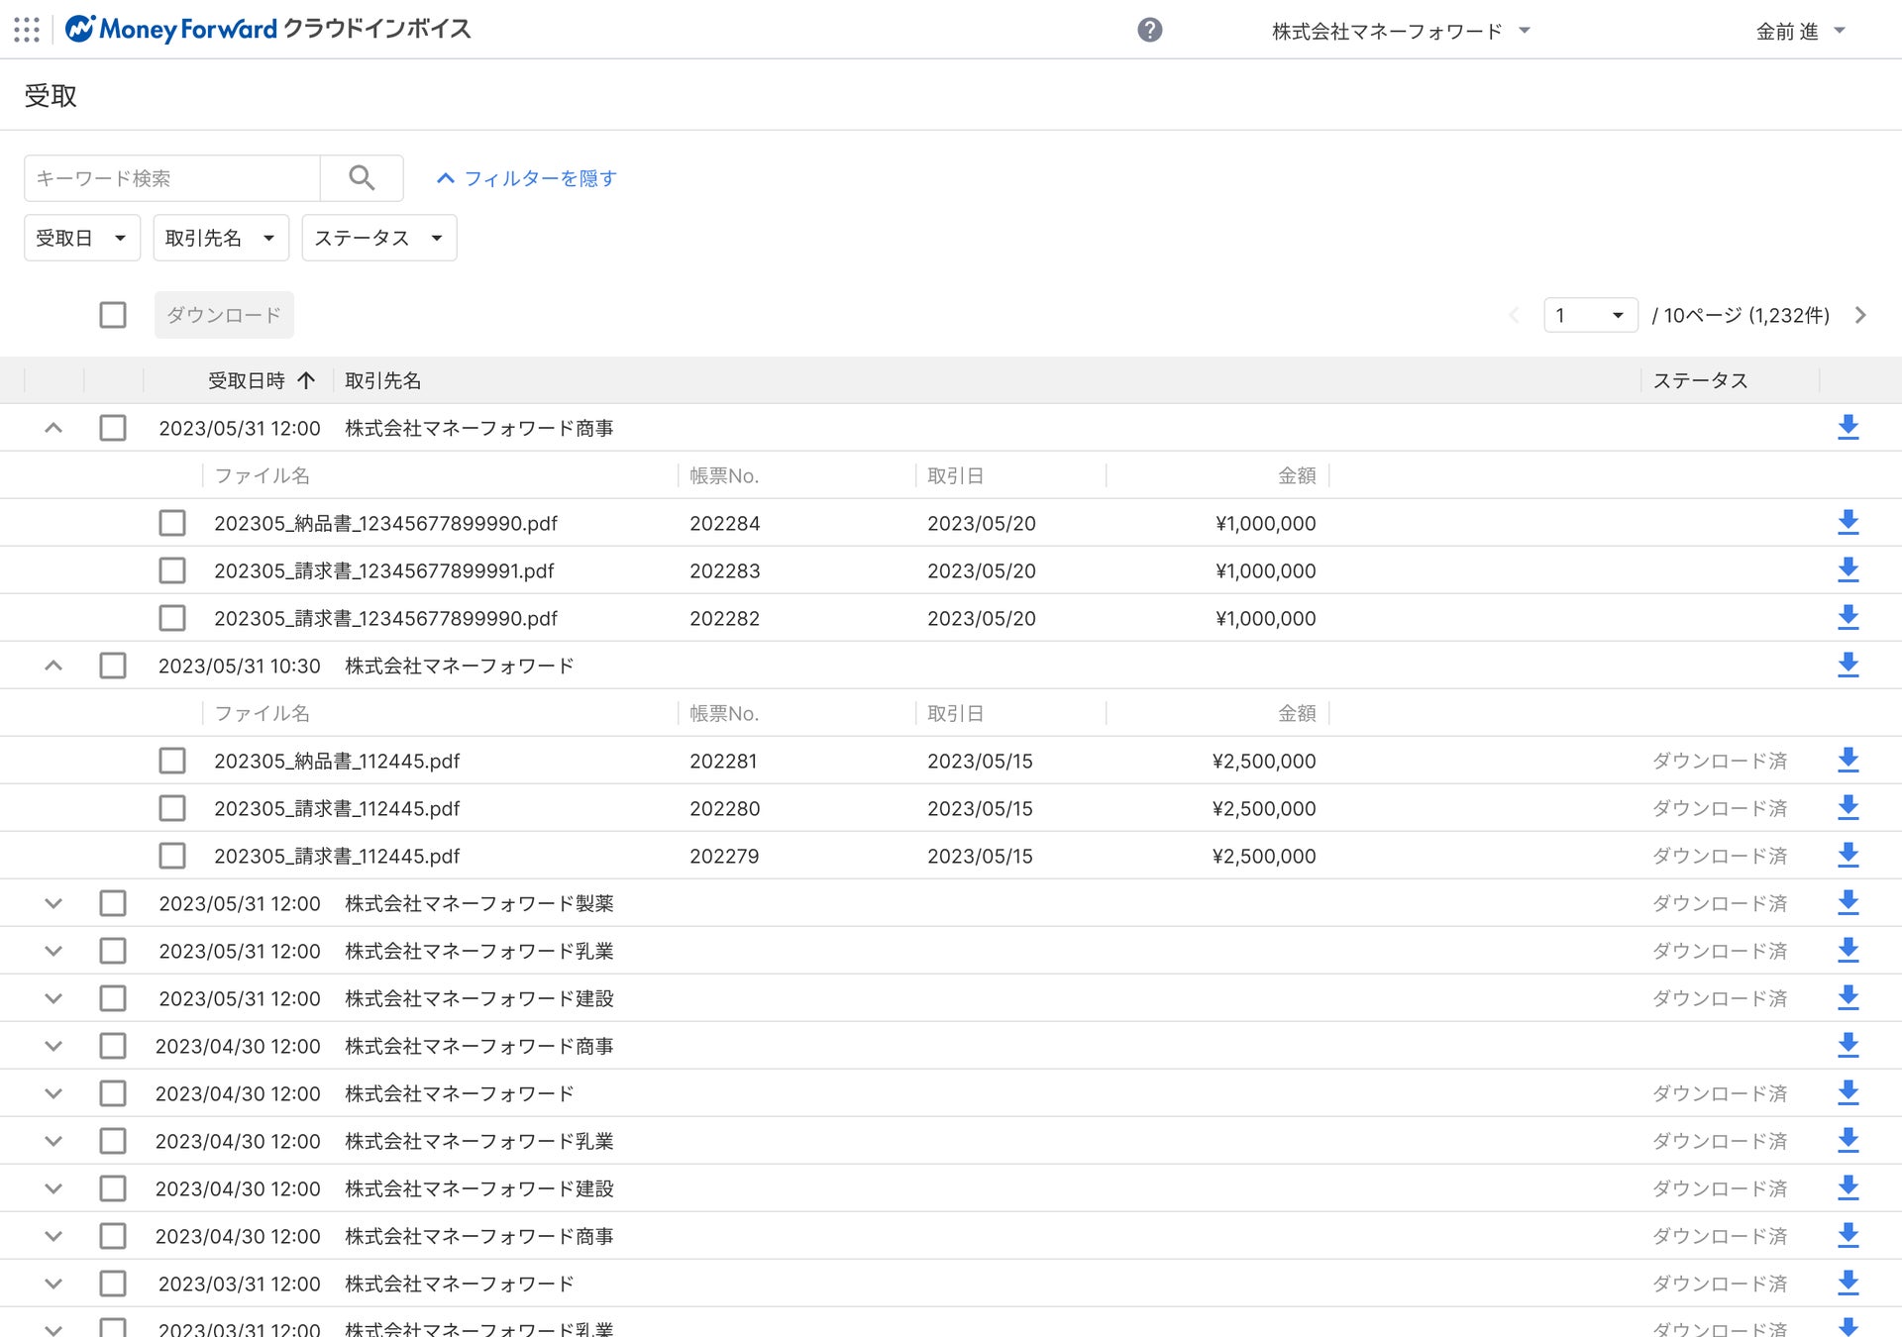The image size is (1902, 1337).
Task: Collapse the 2023/05/31 12:00 株式会社マネーフォワード商事 row
Action: click(53, 428)
